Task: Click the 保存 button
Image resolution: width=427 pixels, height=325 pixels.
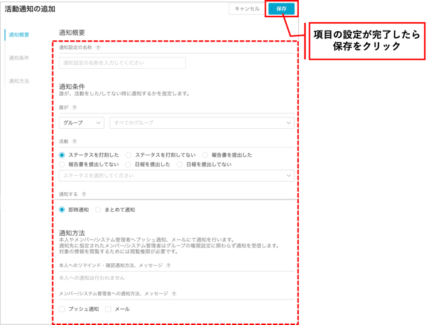Action: point(281,9)
